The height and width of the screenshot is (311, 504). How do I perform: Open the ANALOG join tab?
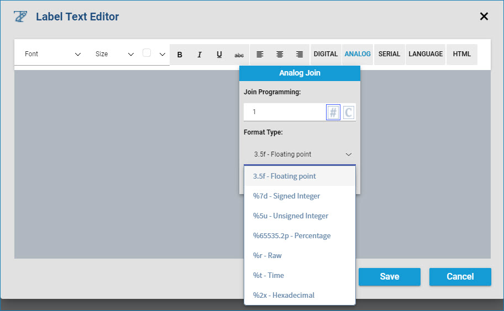(358, 54)
